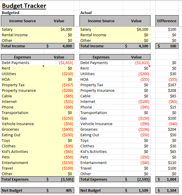Select budgeted Entertainment ($150) value
The height and width of the screenshot is (195, 182).
point(67,163)
